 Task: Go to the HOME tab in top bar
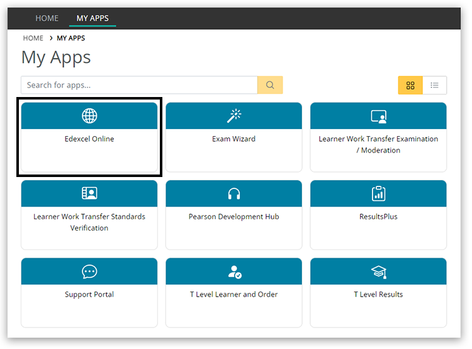tap(47, 18)
